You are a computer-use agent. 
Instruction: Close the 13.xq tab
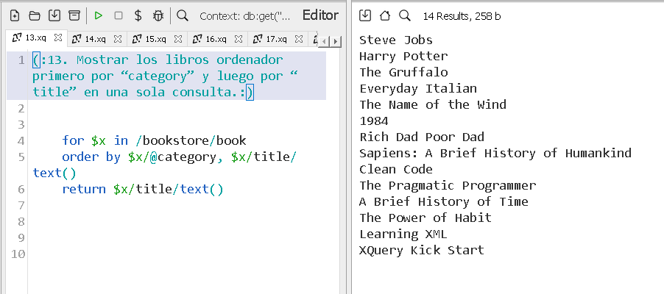click(x=57, y=38)
